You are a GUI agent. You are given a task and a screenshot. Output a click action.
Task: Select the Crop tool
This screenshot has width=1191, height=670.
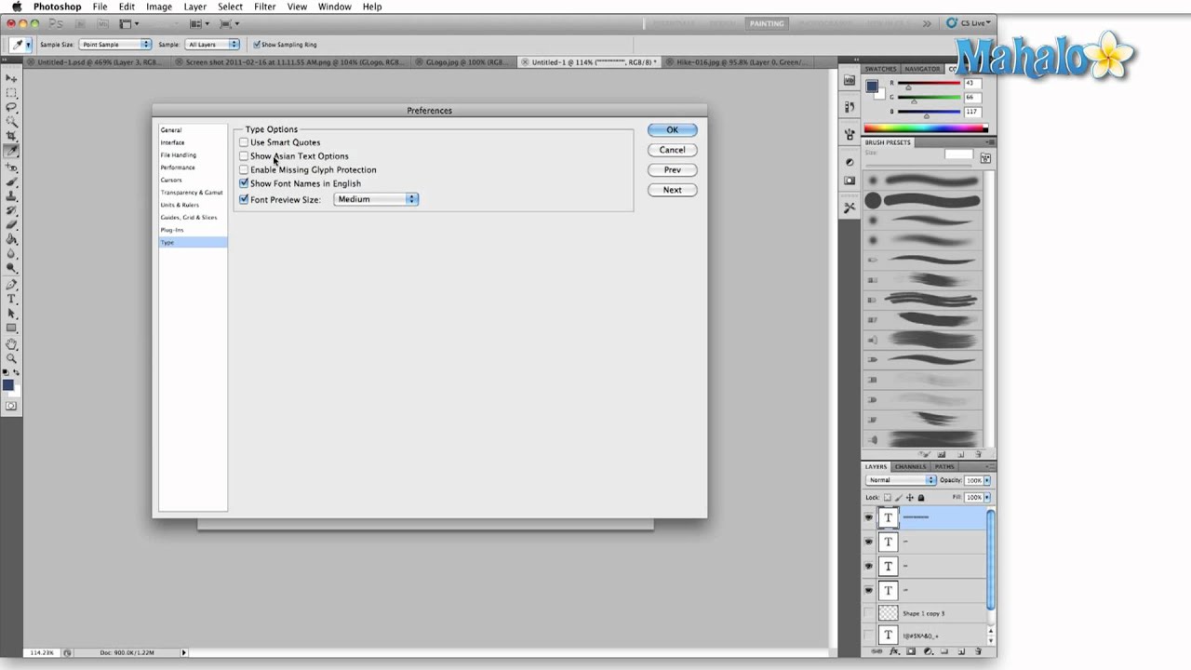[12, 136]
